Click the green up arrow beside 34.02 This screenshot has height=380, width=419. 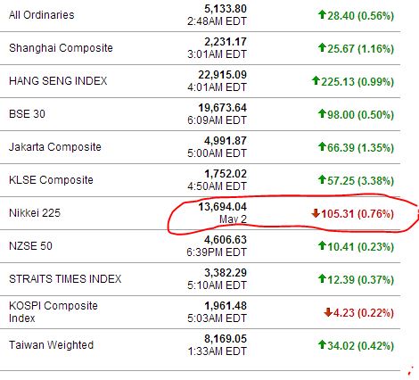(322, 344)
